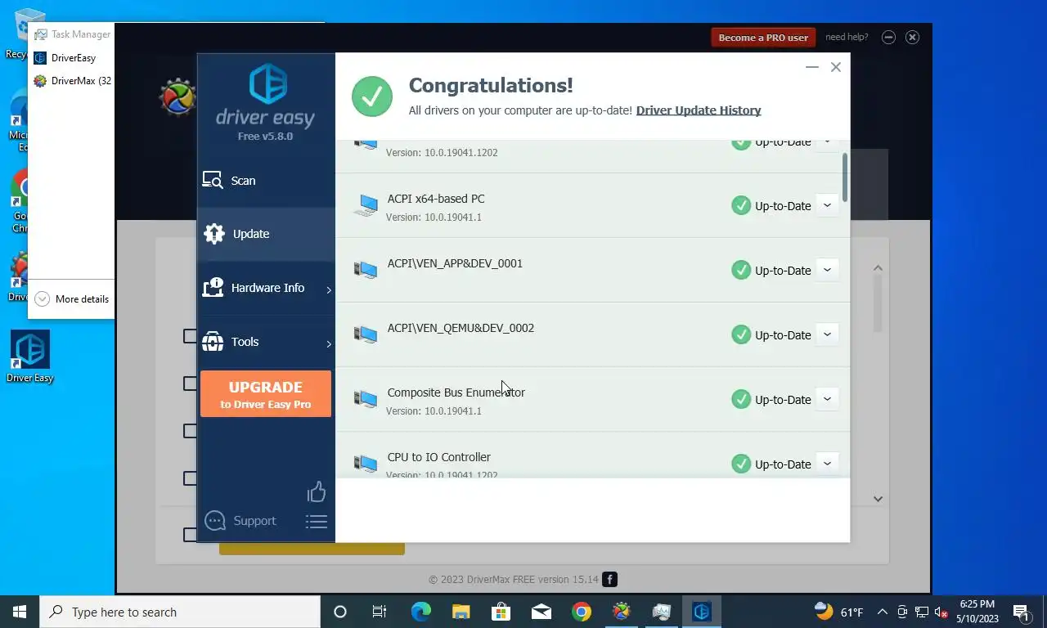Open Driver Easy desktop shortcut
Screen dimensions: 1047x628
point(30,357)
